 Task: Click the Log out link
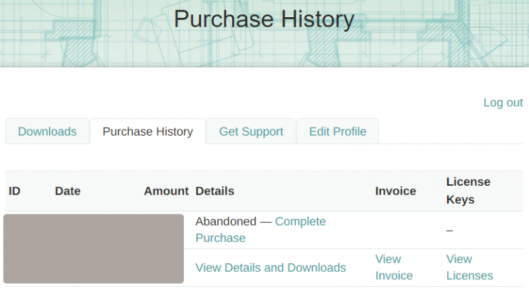[503, 103]
